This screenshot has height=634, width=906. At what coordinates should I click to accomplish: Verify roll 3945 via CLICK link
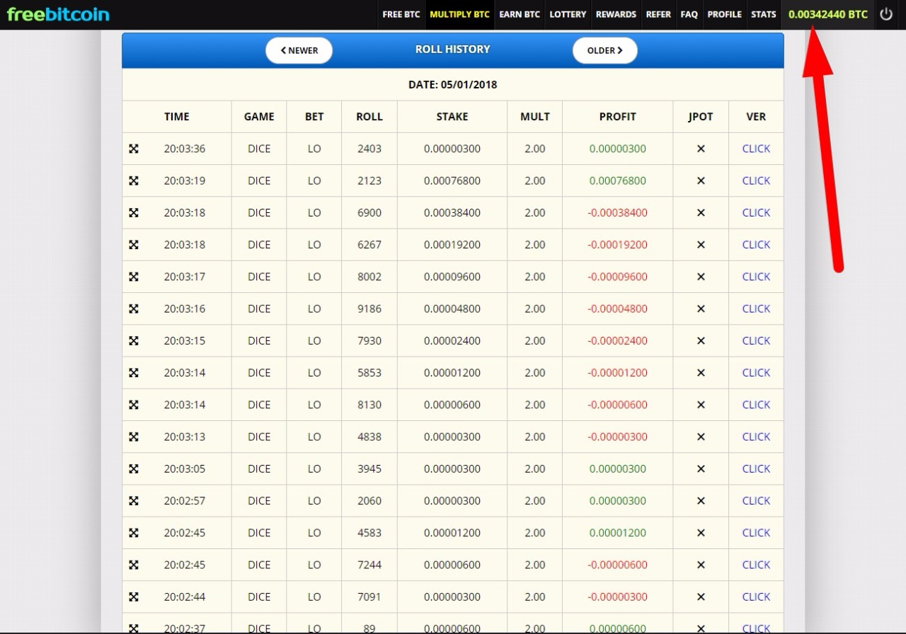click(x=755, y=468)
